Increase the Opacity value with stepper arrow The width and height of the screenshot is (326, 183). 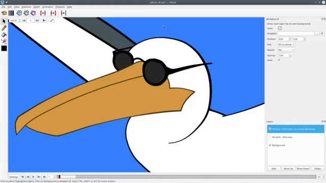290,54
